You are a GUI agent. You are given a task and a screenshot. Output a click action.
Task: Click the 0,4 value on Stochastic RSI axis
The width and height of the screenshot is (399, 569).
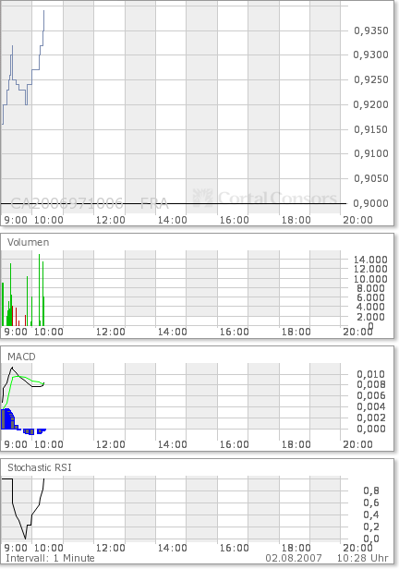pos(371,515)
